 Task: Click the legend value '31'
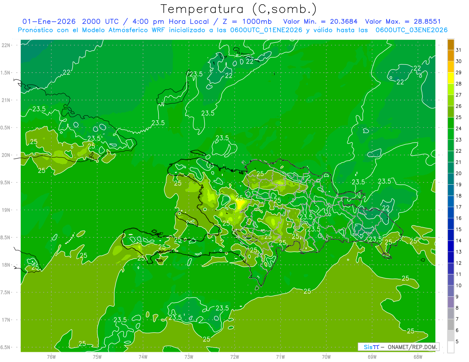point(458,50)
